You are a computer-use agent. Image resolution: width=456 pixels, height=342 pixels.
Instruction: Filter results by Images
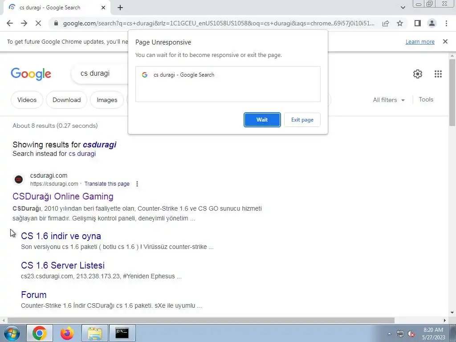click(x=107, y=100)
